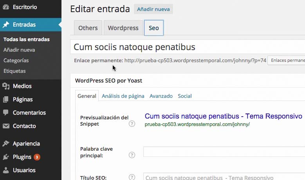Open help for Previsualización del Snippet
This screenshot has height=180, width=305.
pyautogui.click(x=132, y=124)
